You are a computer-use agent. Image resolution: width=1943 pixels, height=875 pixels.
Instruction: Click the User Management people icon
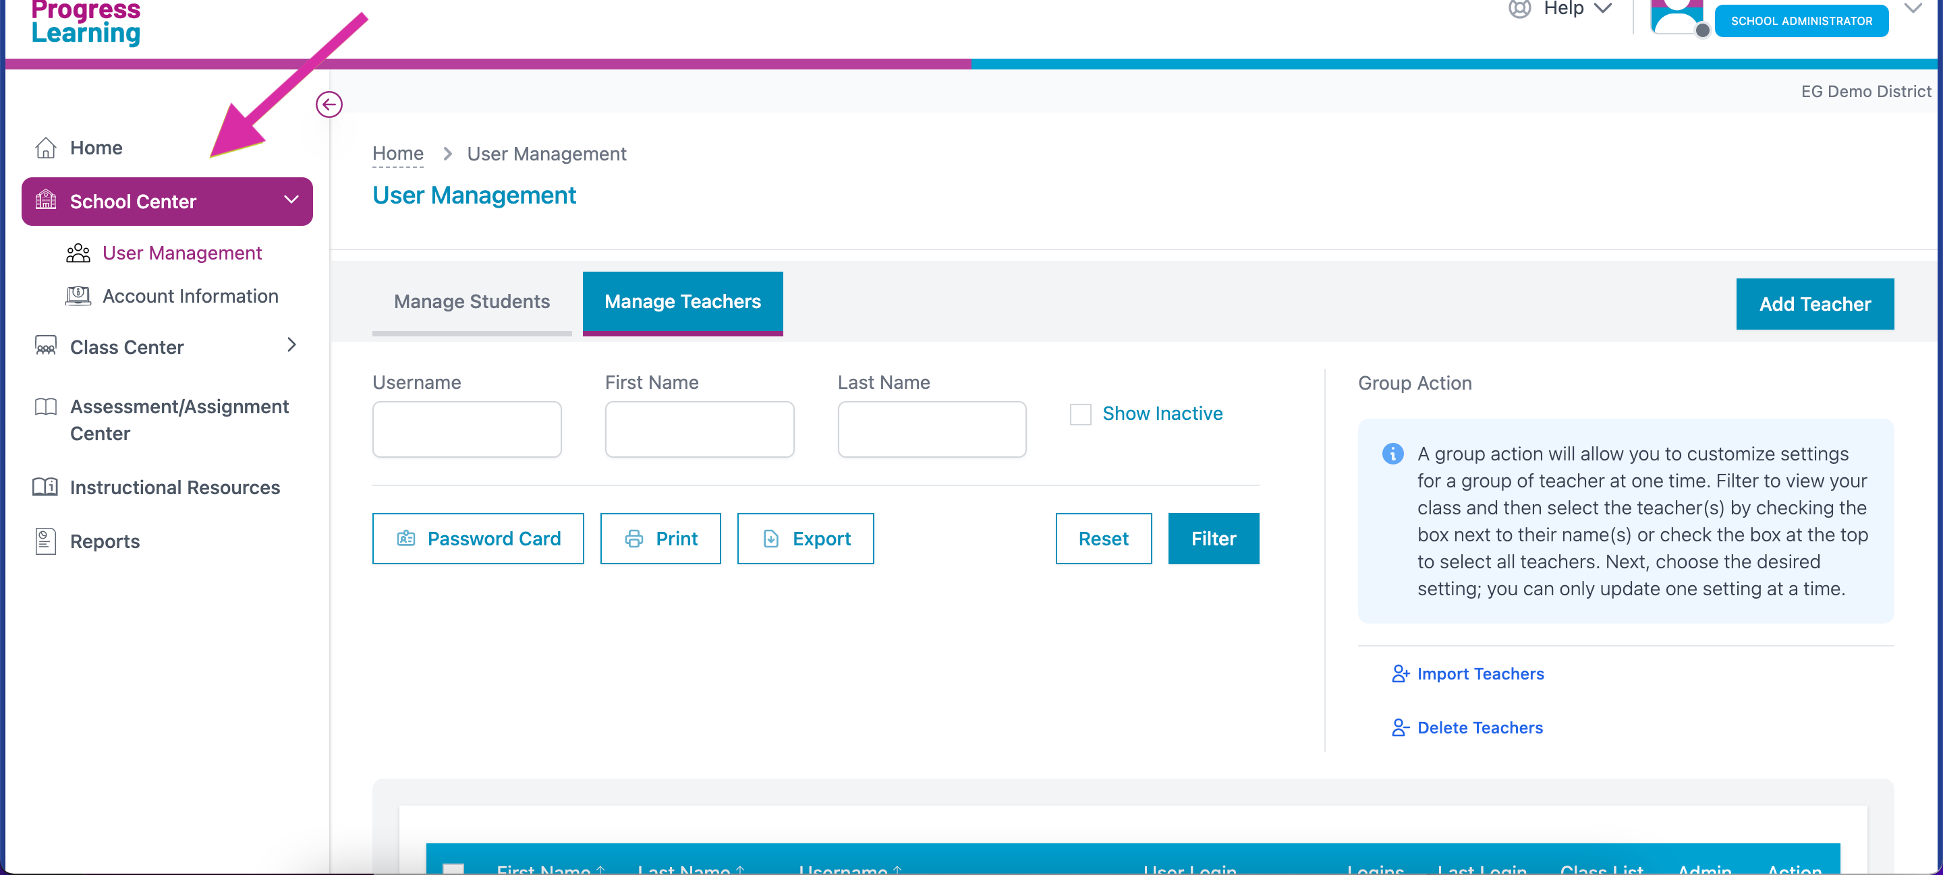(x=78, y=253)
